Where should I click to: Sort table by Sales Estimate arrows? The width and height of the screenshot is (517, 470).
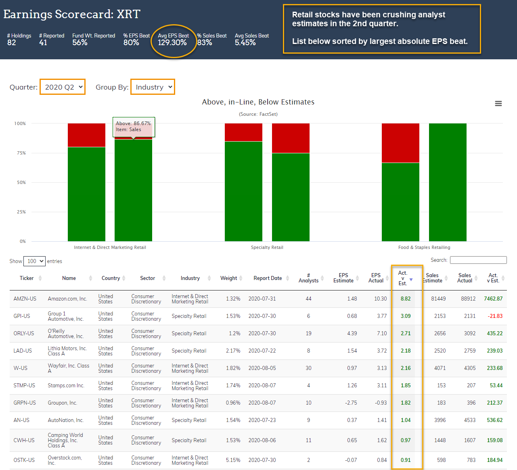446,278
